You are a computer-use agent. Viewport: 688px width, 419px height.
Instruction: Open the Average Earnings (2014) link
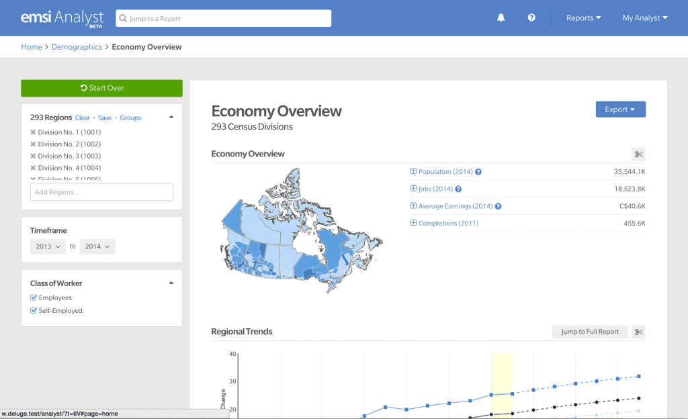tap(456, 206)
